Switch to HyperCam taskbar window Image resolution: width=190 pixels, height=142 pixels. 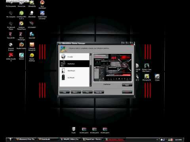tap(93, 139)
